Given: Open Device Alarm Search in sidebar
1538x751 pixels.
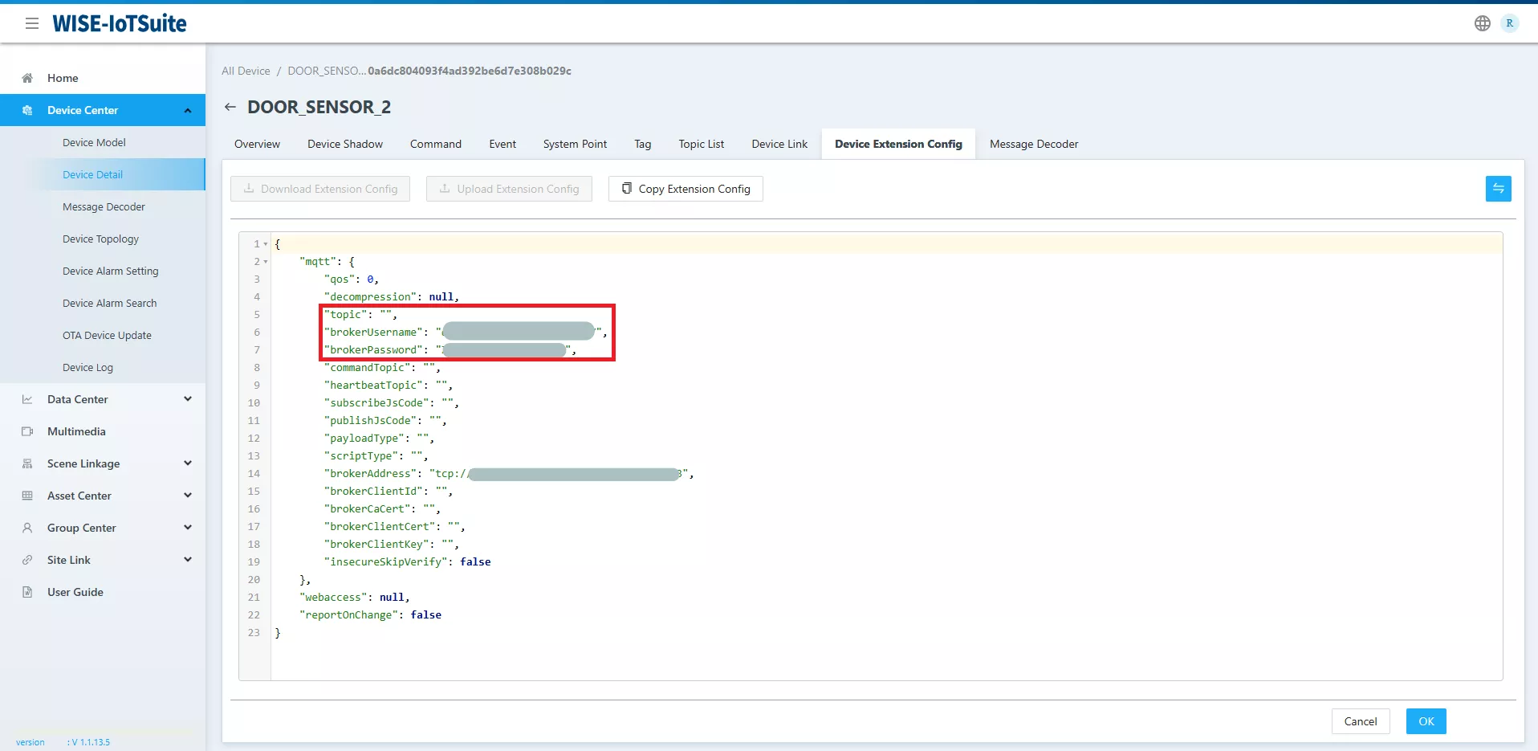Looking at the screenshot, I should click(x=109, y=303).
